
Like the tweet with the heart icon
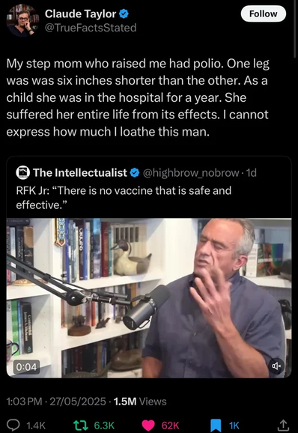[x=148, y=426]
